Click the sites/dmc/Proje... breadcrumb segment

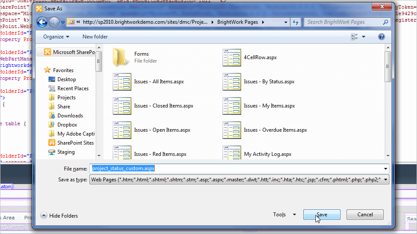[x=145, y=22]
